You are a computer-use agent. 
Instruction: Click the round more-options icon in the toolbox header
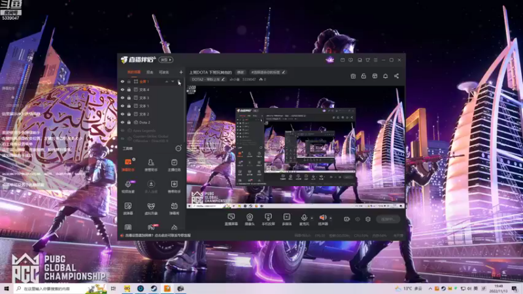tap(178, 148)
